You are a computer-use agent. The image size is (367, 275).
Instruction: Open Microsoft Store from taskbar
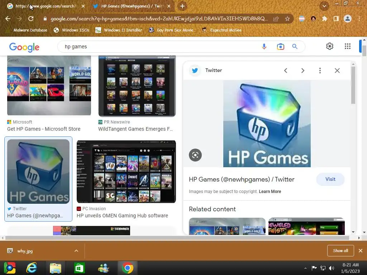[x=80, y=268]
